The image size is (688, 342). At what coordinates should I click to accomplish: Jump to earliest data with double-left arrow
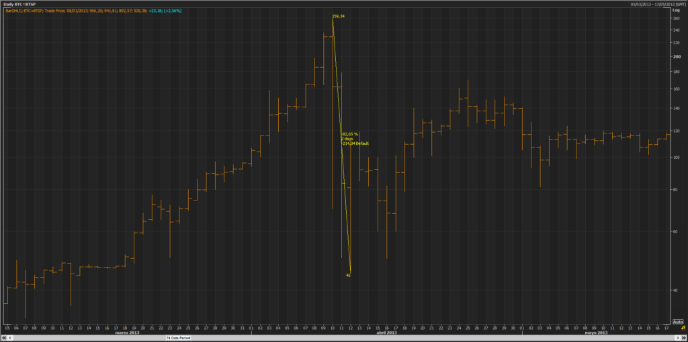[4, 338]
